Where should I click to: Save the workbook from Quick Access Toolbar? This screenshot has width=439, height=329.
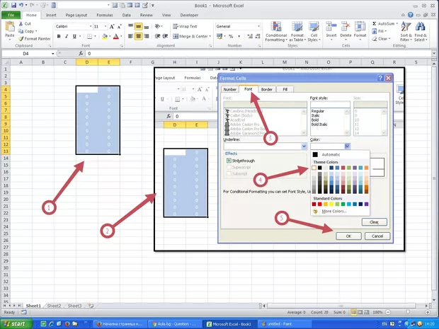13,5
